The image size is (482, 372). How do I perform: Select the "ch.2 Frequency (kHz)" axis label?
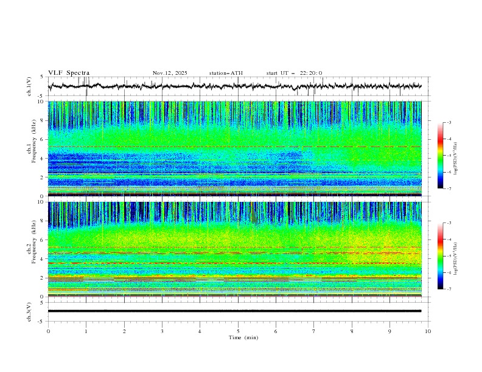coord(32,243)
